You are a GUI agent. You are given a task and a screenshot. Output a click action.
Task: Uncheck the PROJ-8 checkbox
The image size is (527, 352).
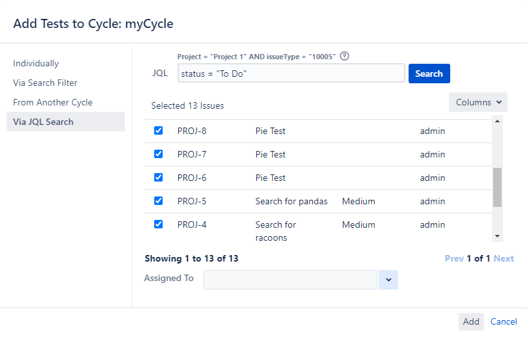(x=158, y=130)
